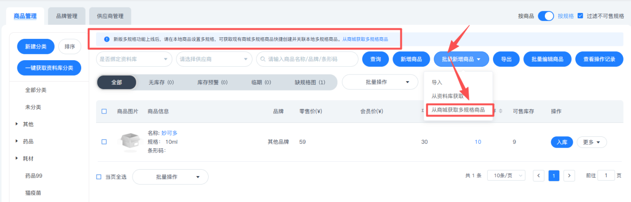Screen dimensions: 631x202
Task: Select the 妙可多 row checkbox
Action: 104,142
